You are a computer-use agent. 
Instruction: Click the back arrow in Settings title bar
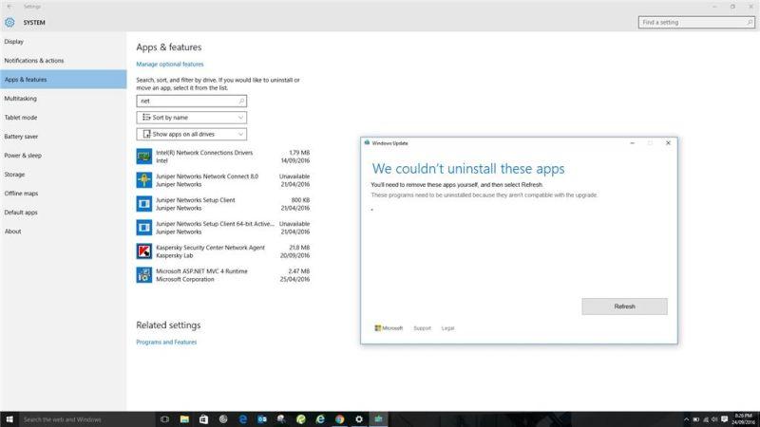9,7
